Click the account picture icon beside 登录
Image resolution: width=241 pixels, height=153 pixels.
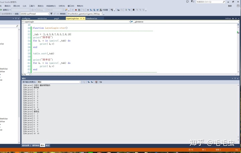pos(238,6)
